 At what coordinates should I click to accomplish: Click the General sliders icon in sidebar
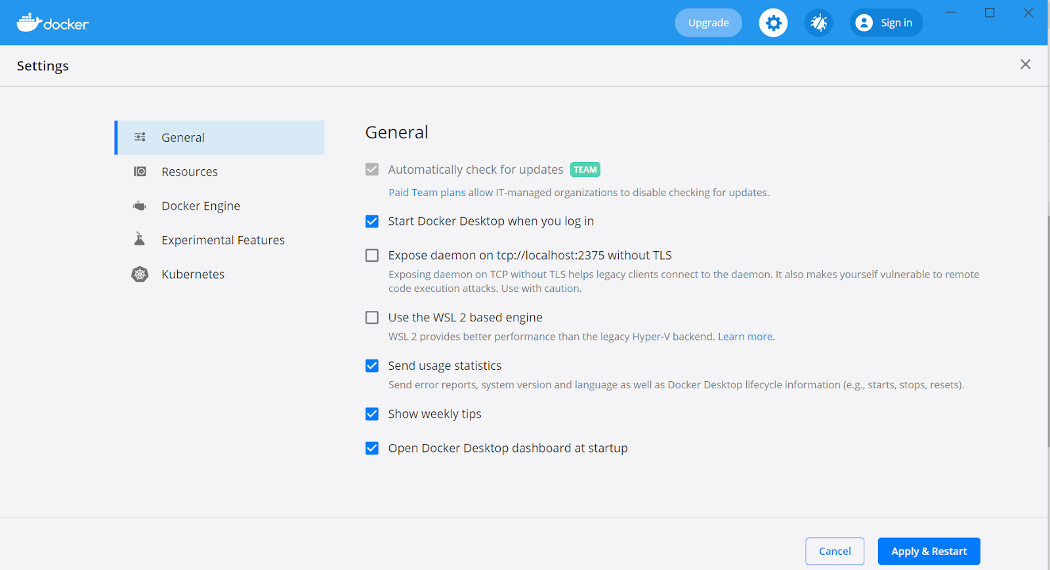pos(140,137)
